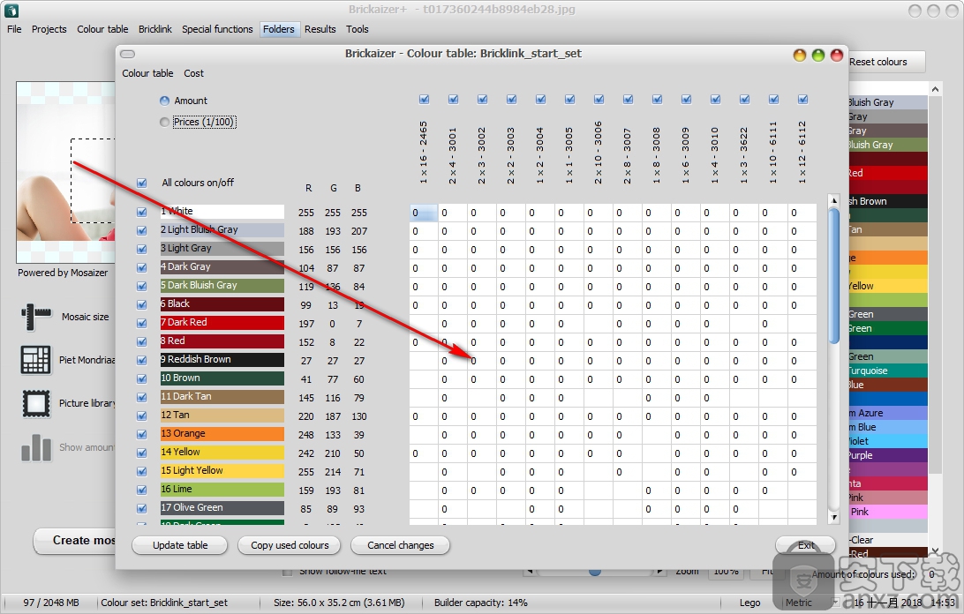Open the Results menu
The width and height of the screenshot is (964, 614).
tap(320, 29)
